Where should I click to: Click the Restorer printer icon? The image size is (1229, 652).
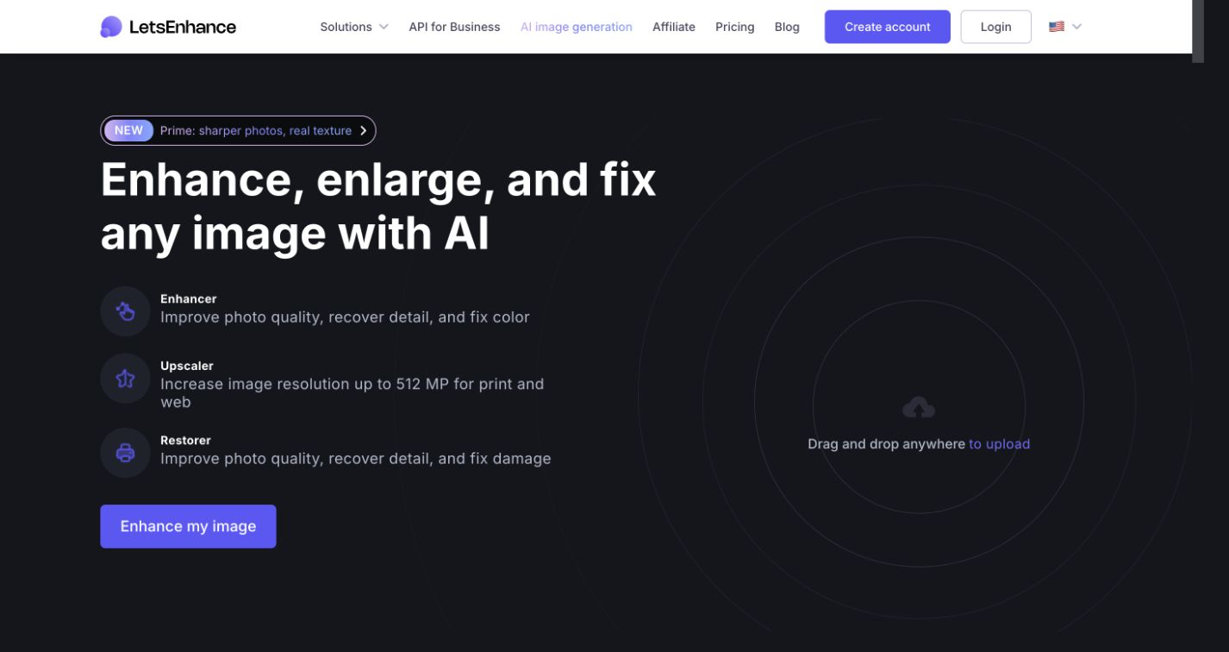tap(126, 453)
